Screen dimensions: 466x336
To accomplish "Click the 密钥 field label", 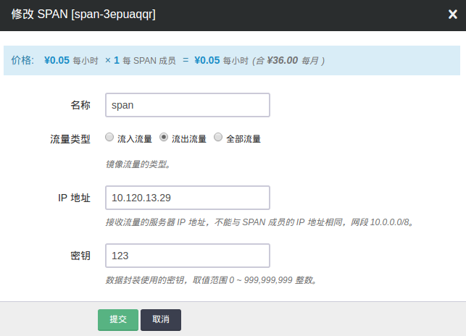I will pyautogui.click(x=80, y=256).
